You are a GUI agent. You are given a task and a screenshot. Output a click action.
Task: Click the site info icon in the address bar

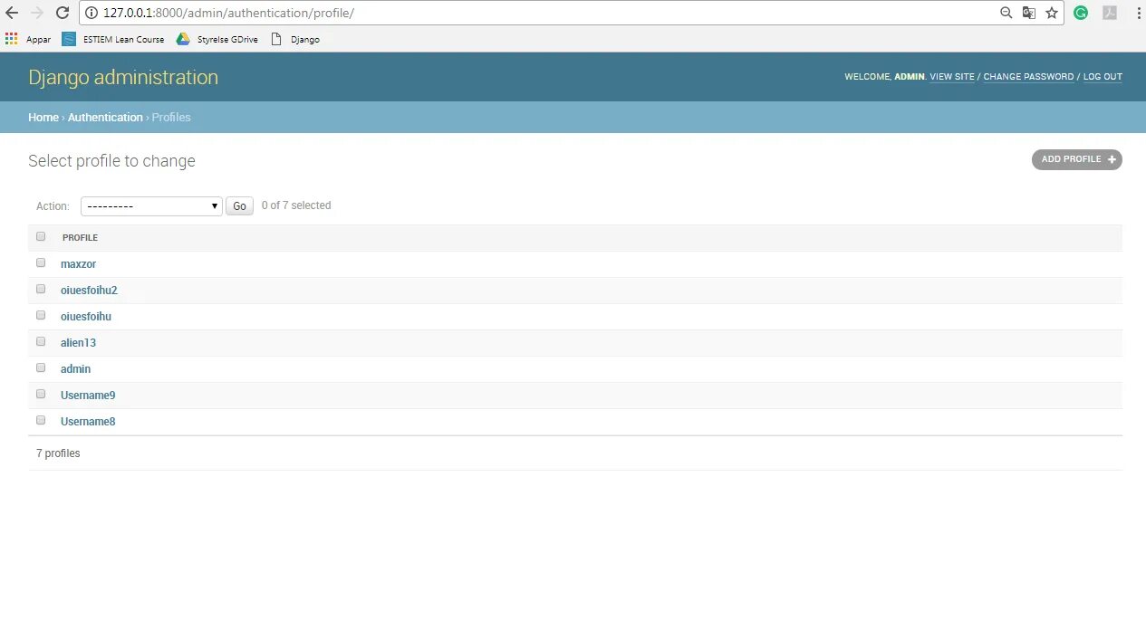(x=91, y=13)
